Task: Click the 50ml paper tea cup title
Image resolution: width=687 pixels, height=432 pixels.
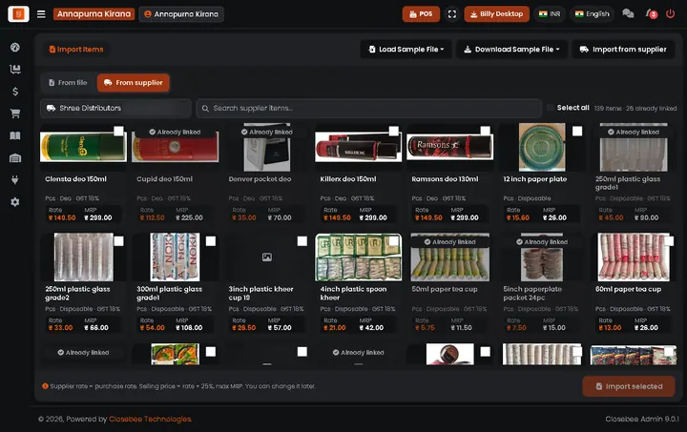Action: pyautogui.click(x=445, y=289)
